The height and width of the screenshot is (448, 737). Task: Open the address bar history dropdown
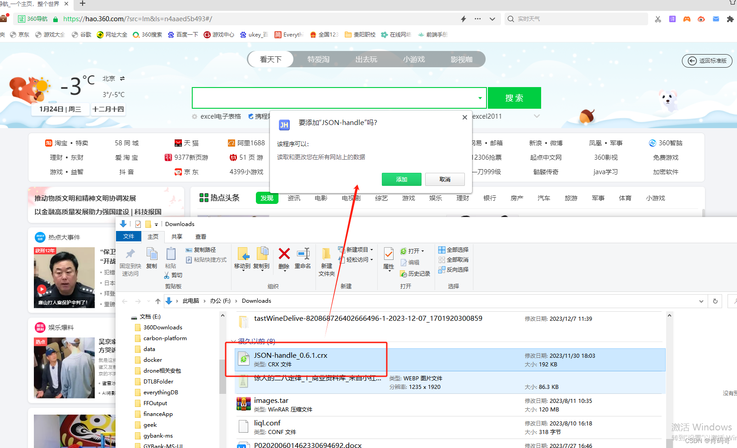pyautogui.click(x=701, y=301)
